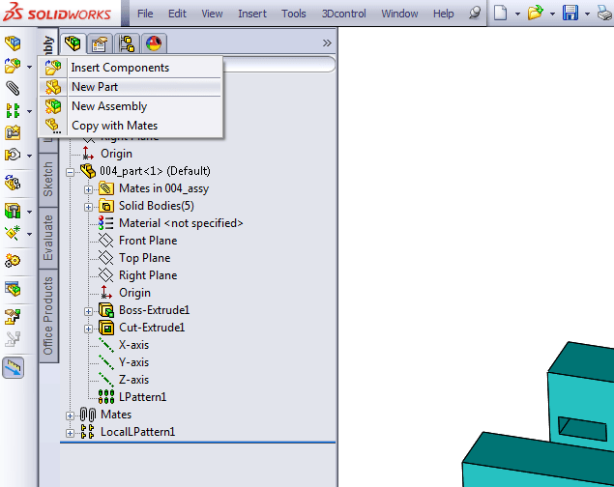Screen dimensions: 614x487
Task: Click the Linear Component Pattern icon
Action: coord(13,111)
